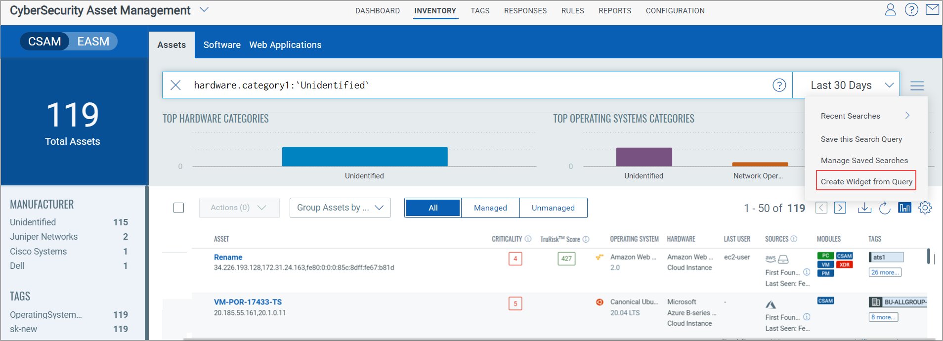Viewport: 943px width, 341px height.
Task: Choose Create Widget from Query
Action: click(x=866, y=181)
